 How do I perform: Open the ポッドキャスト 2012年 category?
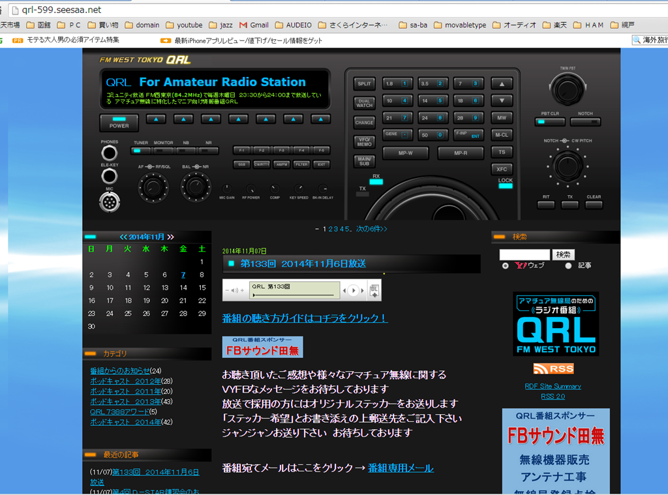pos(126,382)
